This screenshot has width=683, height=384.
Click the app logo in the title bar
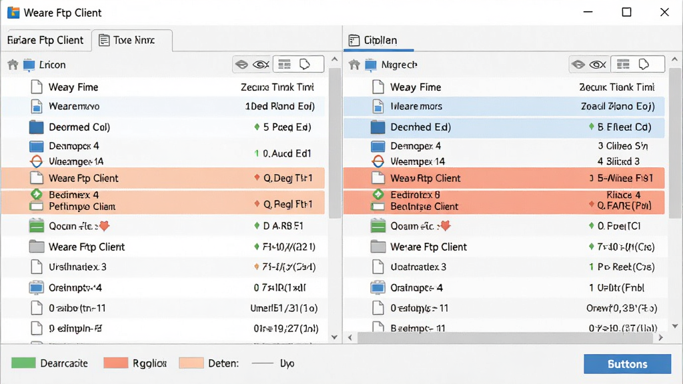13,13
